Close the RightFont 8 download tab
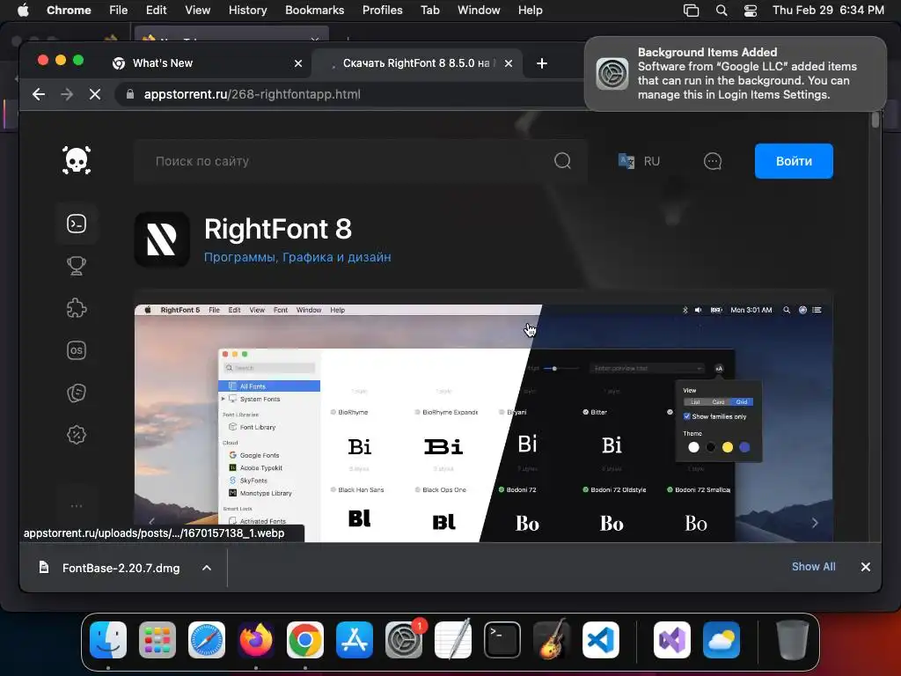Screen dimensions: 901x676 [509, 63]
